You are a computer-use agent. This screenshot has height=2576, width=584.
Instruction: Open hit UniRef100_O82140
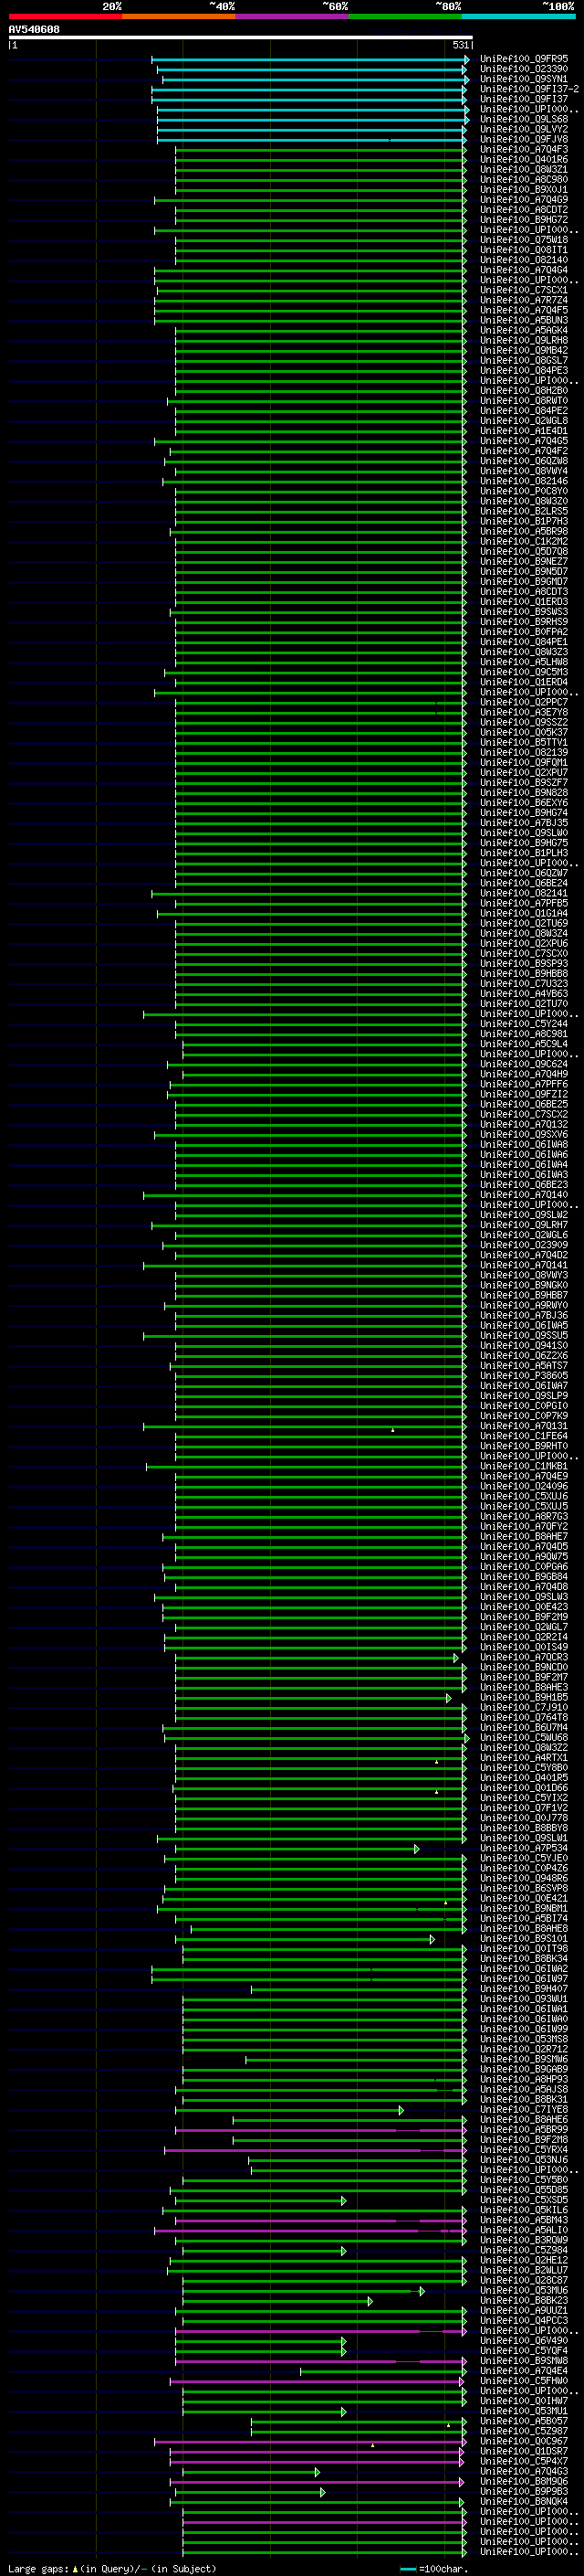click(524, 260)
